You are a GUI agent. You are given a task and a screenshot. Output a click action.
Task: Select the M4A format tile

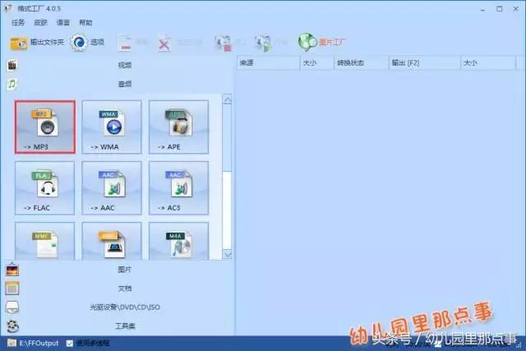[178, 241]
